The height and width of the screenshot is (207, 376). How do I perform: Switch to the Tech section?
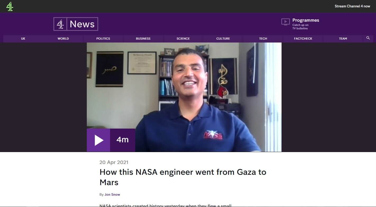click(263, 39)
